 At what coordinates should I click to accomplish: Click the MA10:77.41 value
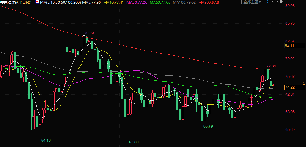click(x=114, y=2)
